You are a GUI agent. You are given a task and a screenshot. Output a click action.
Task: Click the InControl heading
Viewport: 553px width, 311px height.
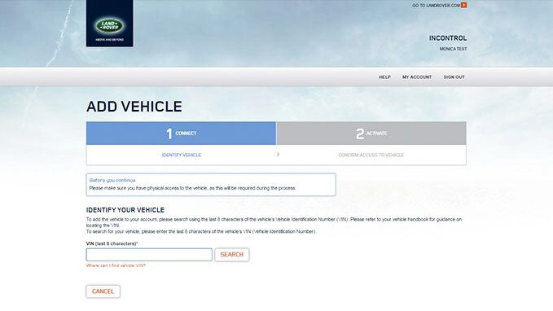[448, 38]
